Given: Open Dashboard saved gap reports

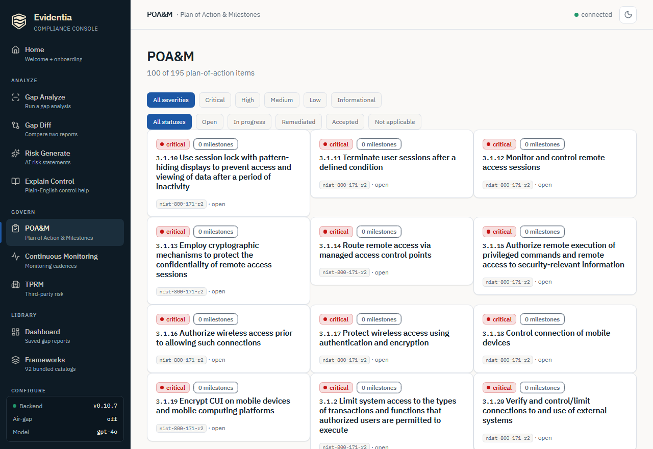Looking at the screenshot, I should point(65,336).
